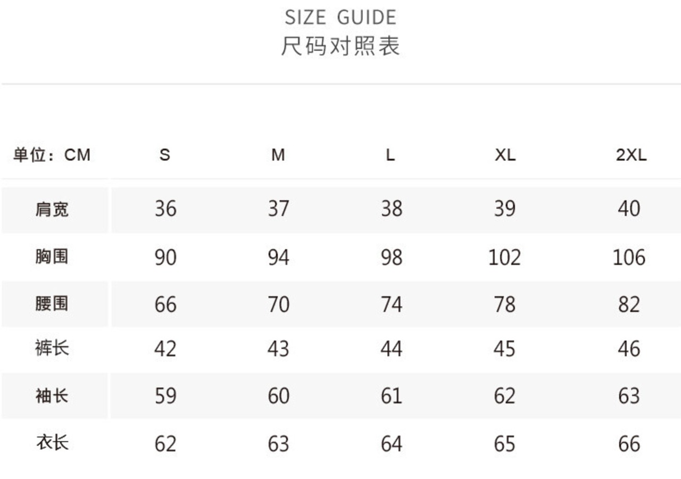Click the 胸围 row label

(x=52, y=257)
